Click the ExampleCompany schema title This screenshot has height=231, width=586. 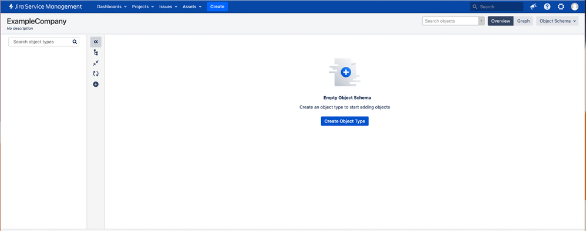(36, 21)
